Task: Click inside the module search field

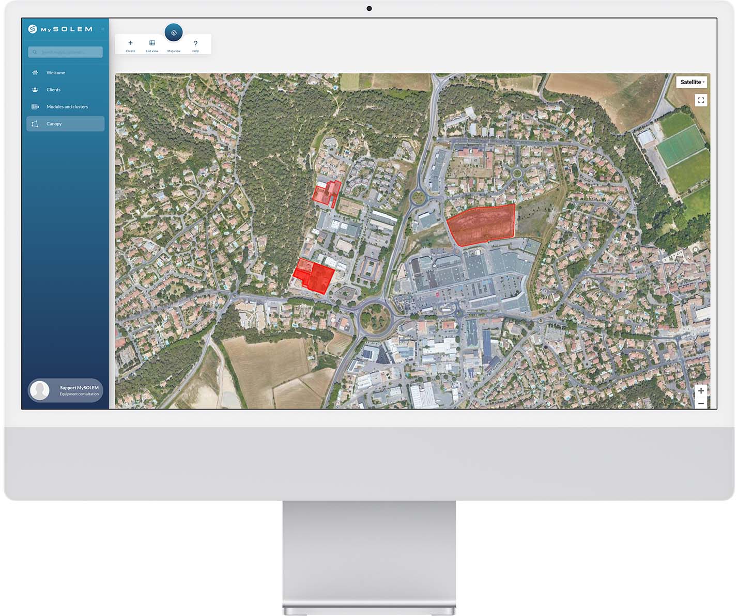Action: 65,52
